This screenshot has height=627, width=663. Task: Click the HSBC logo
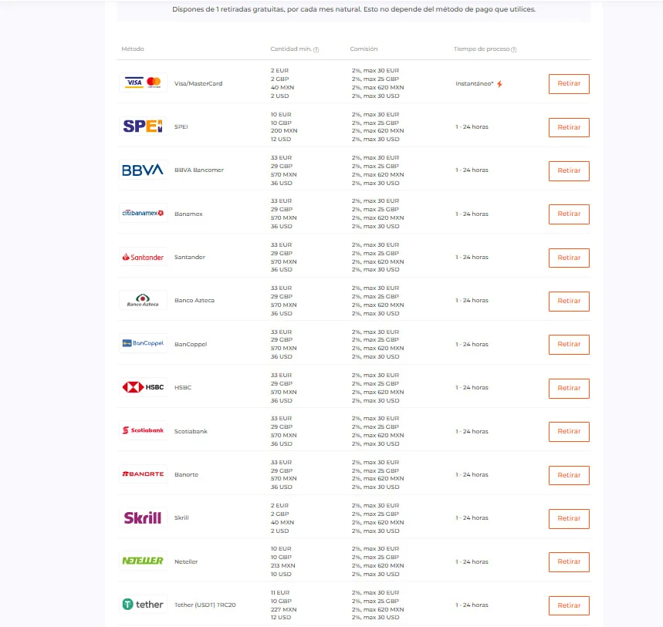coord(143,387)
